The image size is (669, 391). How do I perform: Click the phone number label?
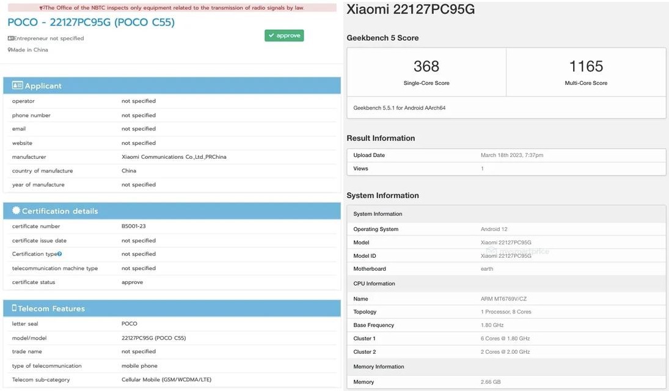click(31, 115)
